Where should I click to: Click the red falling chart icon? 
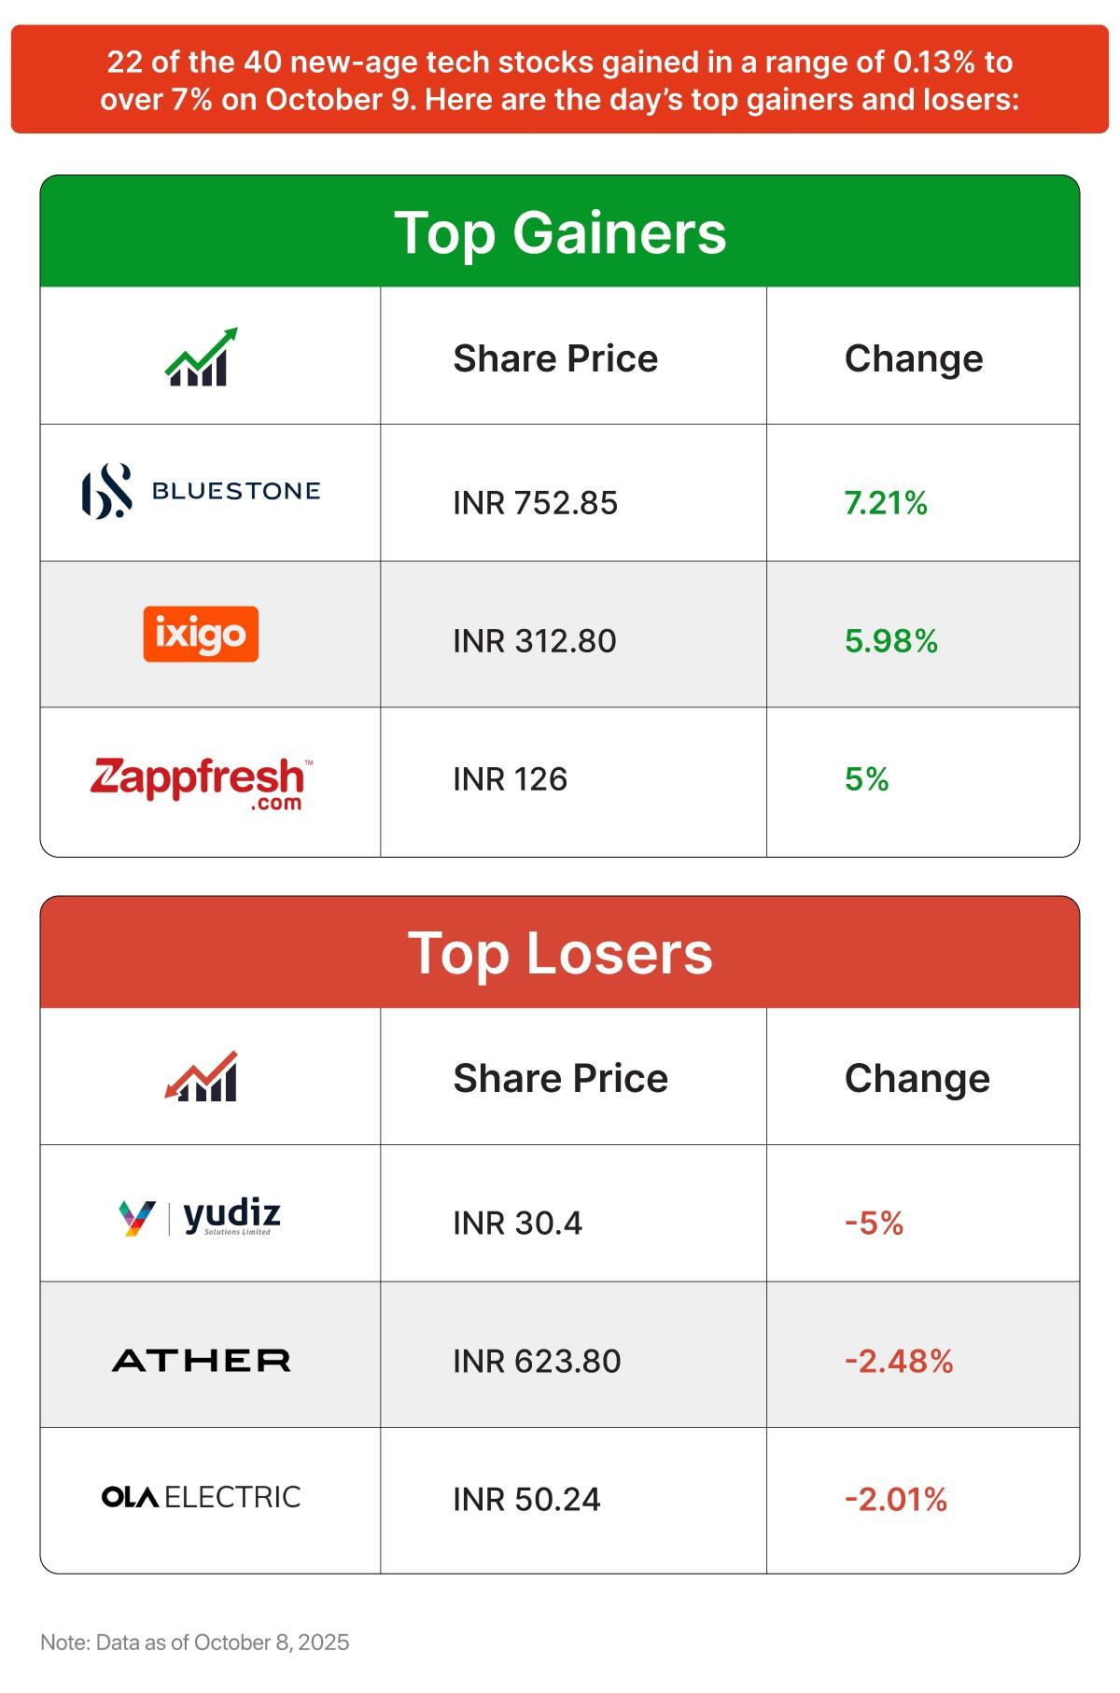point(201,1077)
